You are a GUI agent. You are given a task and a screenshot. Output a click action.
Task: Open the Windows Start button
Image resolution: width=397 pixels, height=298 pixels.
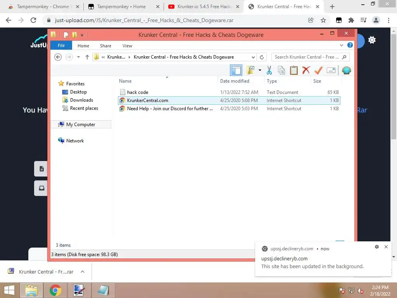(9, 290)
